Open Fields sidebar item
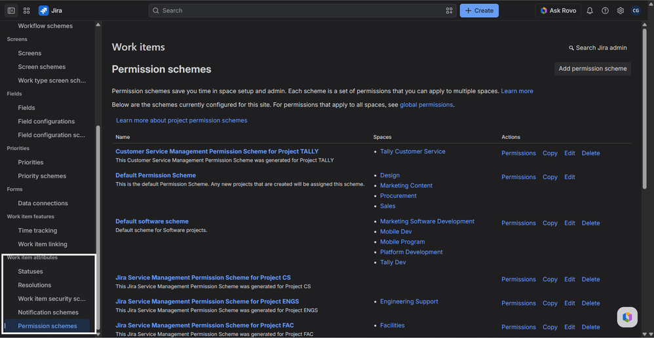 [26, 107]
